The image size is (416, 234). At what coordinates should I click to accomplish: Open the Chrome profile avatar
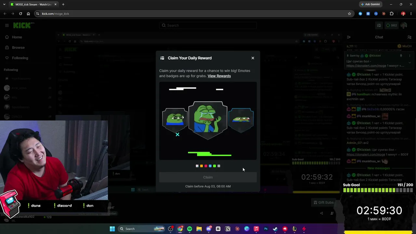coord(403,14)
